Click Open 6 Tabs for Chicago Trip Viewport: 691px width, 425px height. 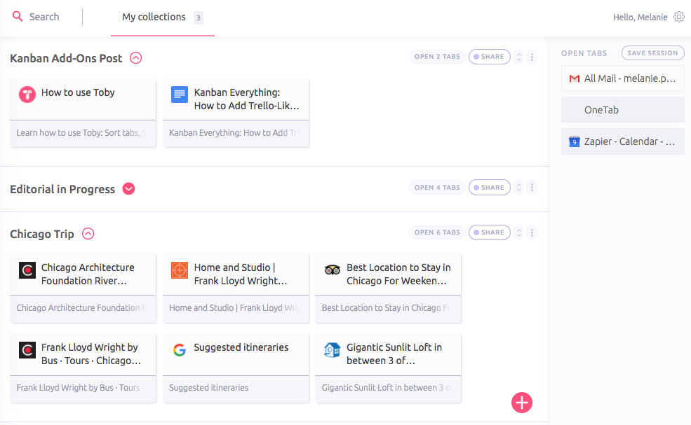[437, 232]
